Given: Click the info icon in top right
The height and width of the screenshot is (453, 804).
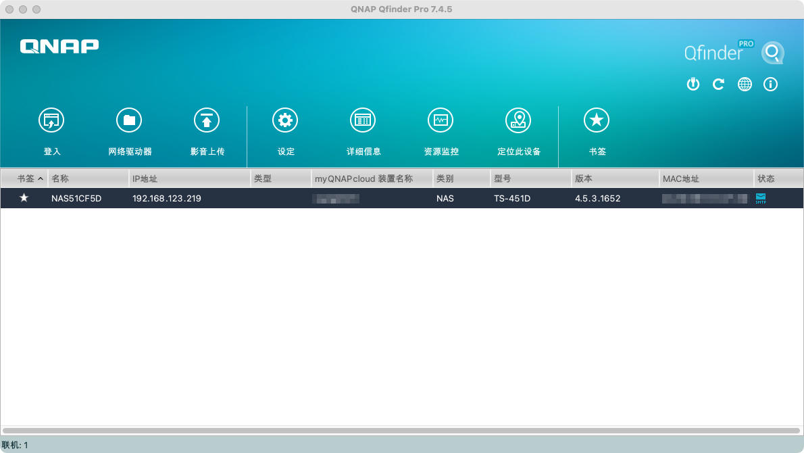Looking at the screenshot, I should pyautogui.click(x=770, y=84).
